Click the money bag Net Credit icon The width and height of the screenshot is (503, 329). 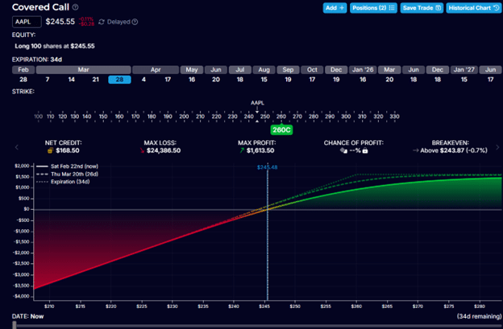pos(52,150)
